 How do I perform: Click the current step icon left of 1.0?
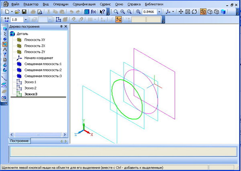pyautogui.click(x=7, y=20)
